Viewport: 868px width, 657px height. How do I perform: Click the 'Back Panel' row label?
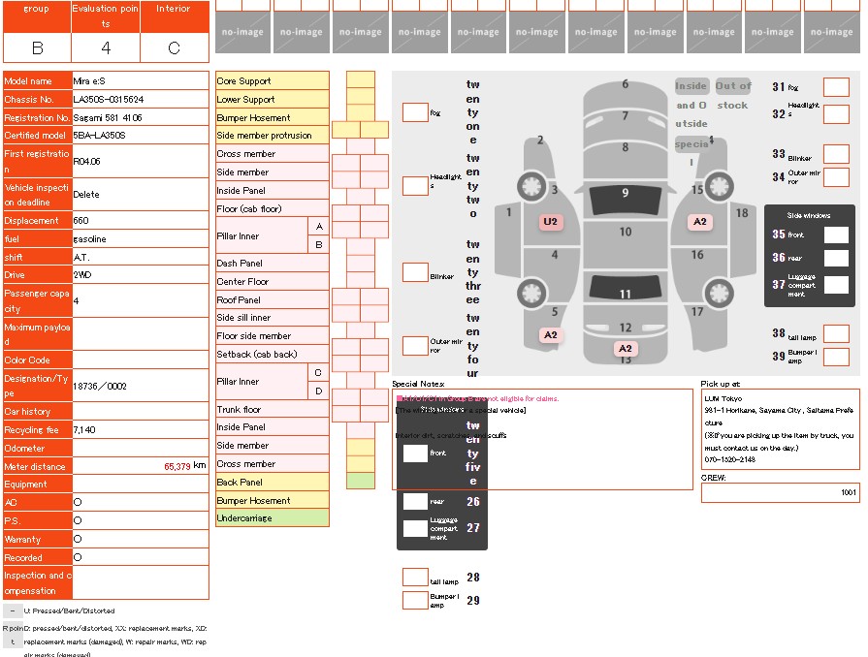click(x=273, y=483)
